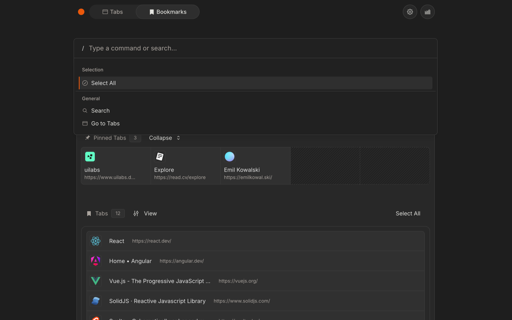
Task: Click the https://read.cv/explore URL text
Action: coord(180,178)
